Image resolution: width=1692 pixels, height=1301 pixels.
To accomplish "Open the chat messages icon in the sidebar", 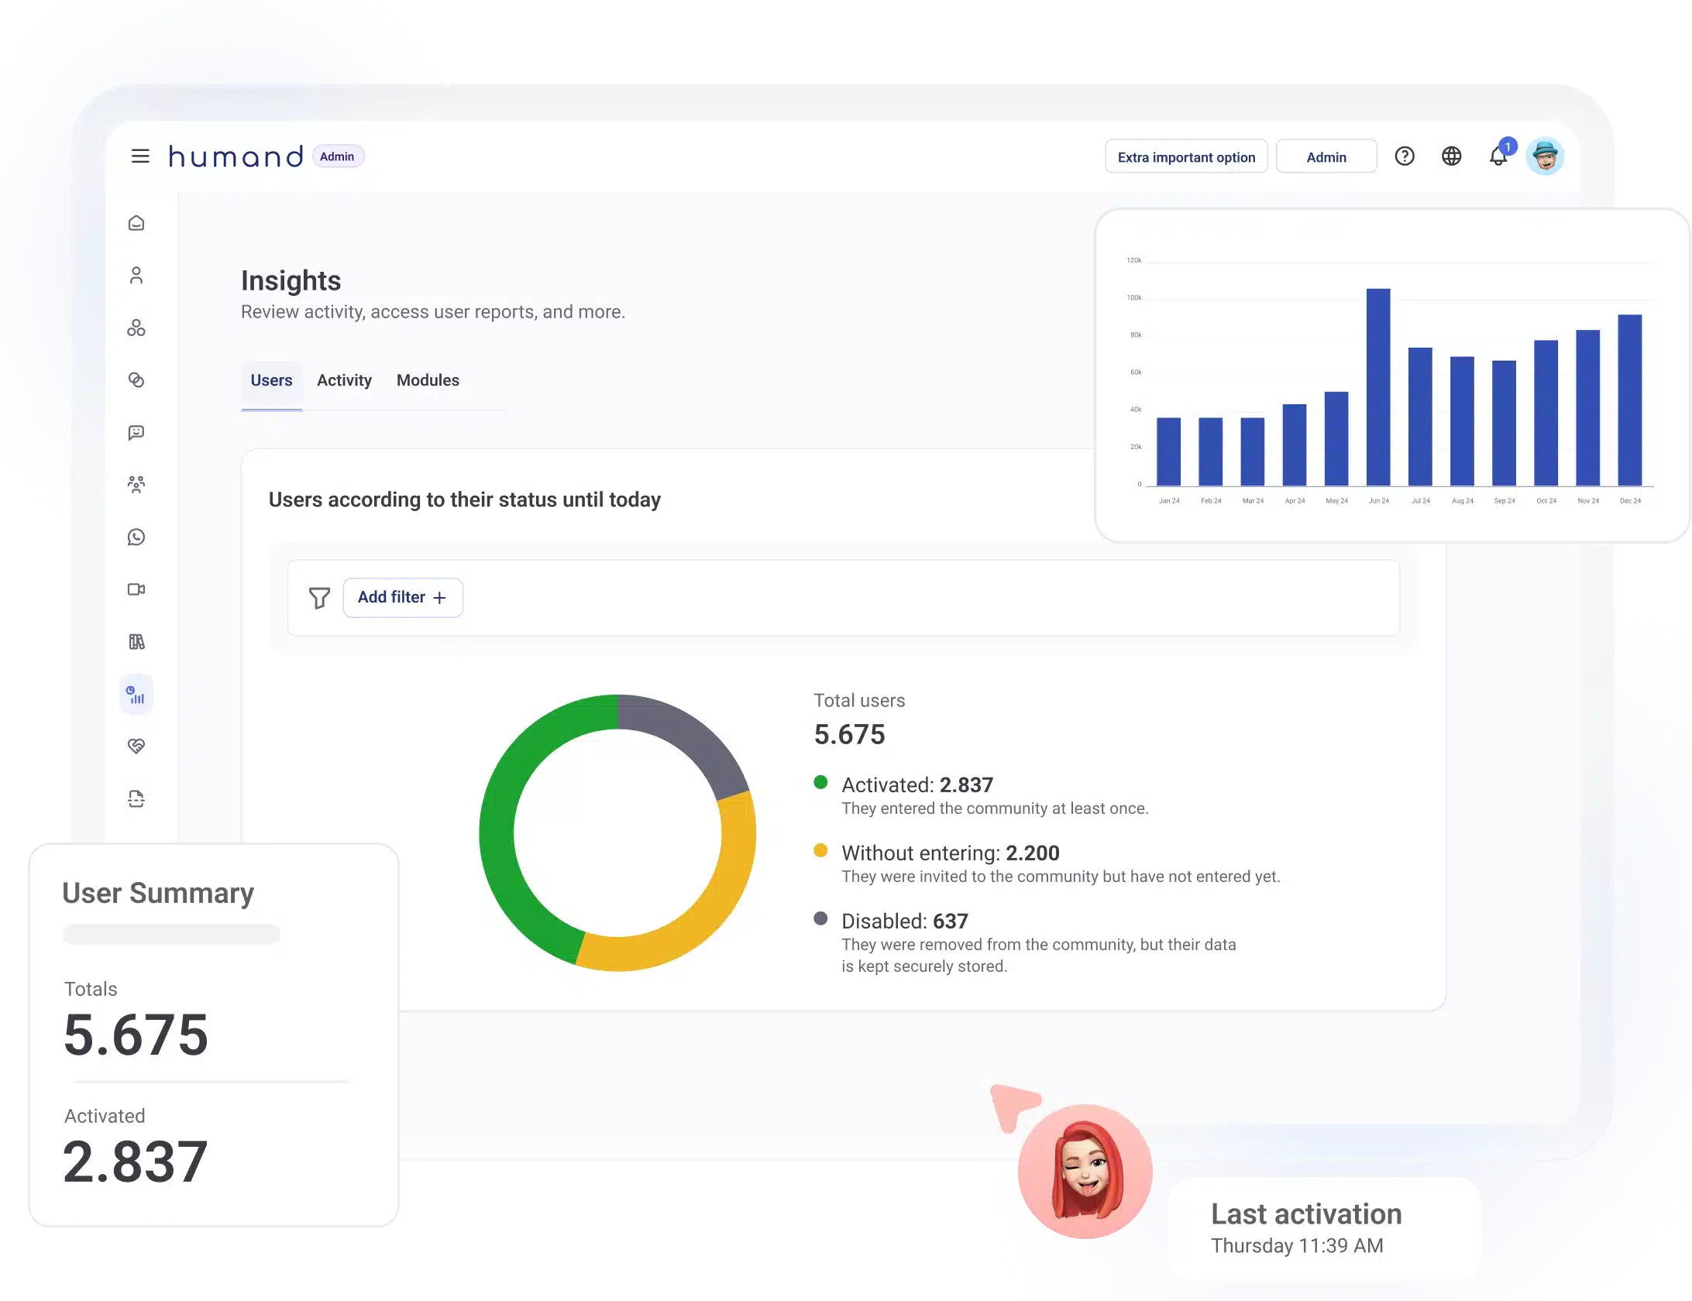I will [137, 432].
